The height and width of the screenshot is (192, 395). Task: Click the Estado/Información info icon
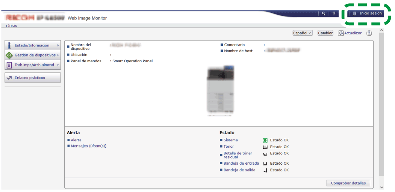pos(9,45)
